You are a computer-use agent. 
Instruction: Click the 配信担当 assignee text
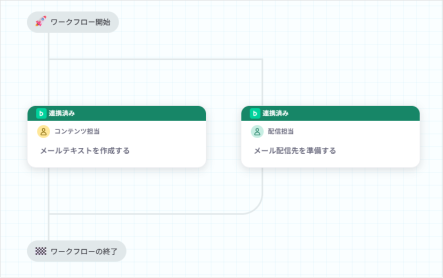pyautogui.click(x=281, y=131)
